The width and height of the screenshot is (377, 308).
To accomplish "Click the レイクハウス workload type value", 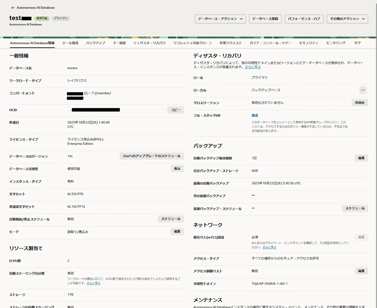I will [x=77, y=80].
